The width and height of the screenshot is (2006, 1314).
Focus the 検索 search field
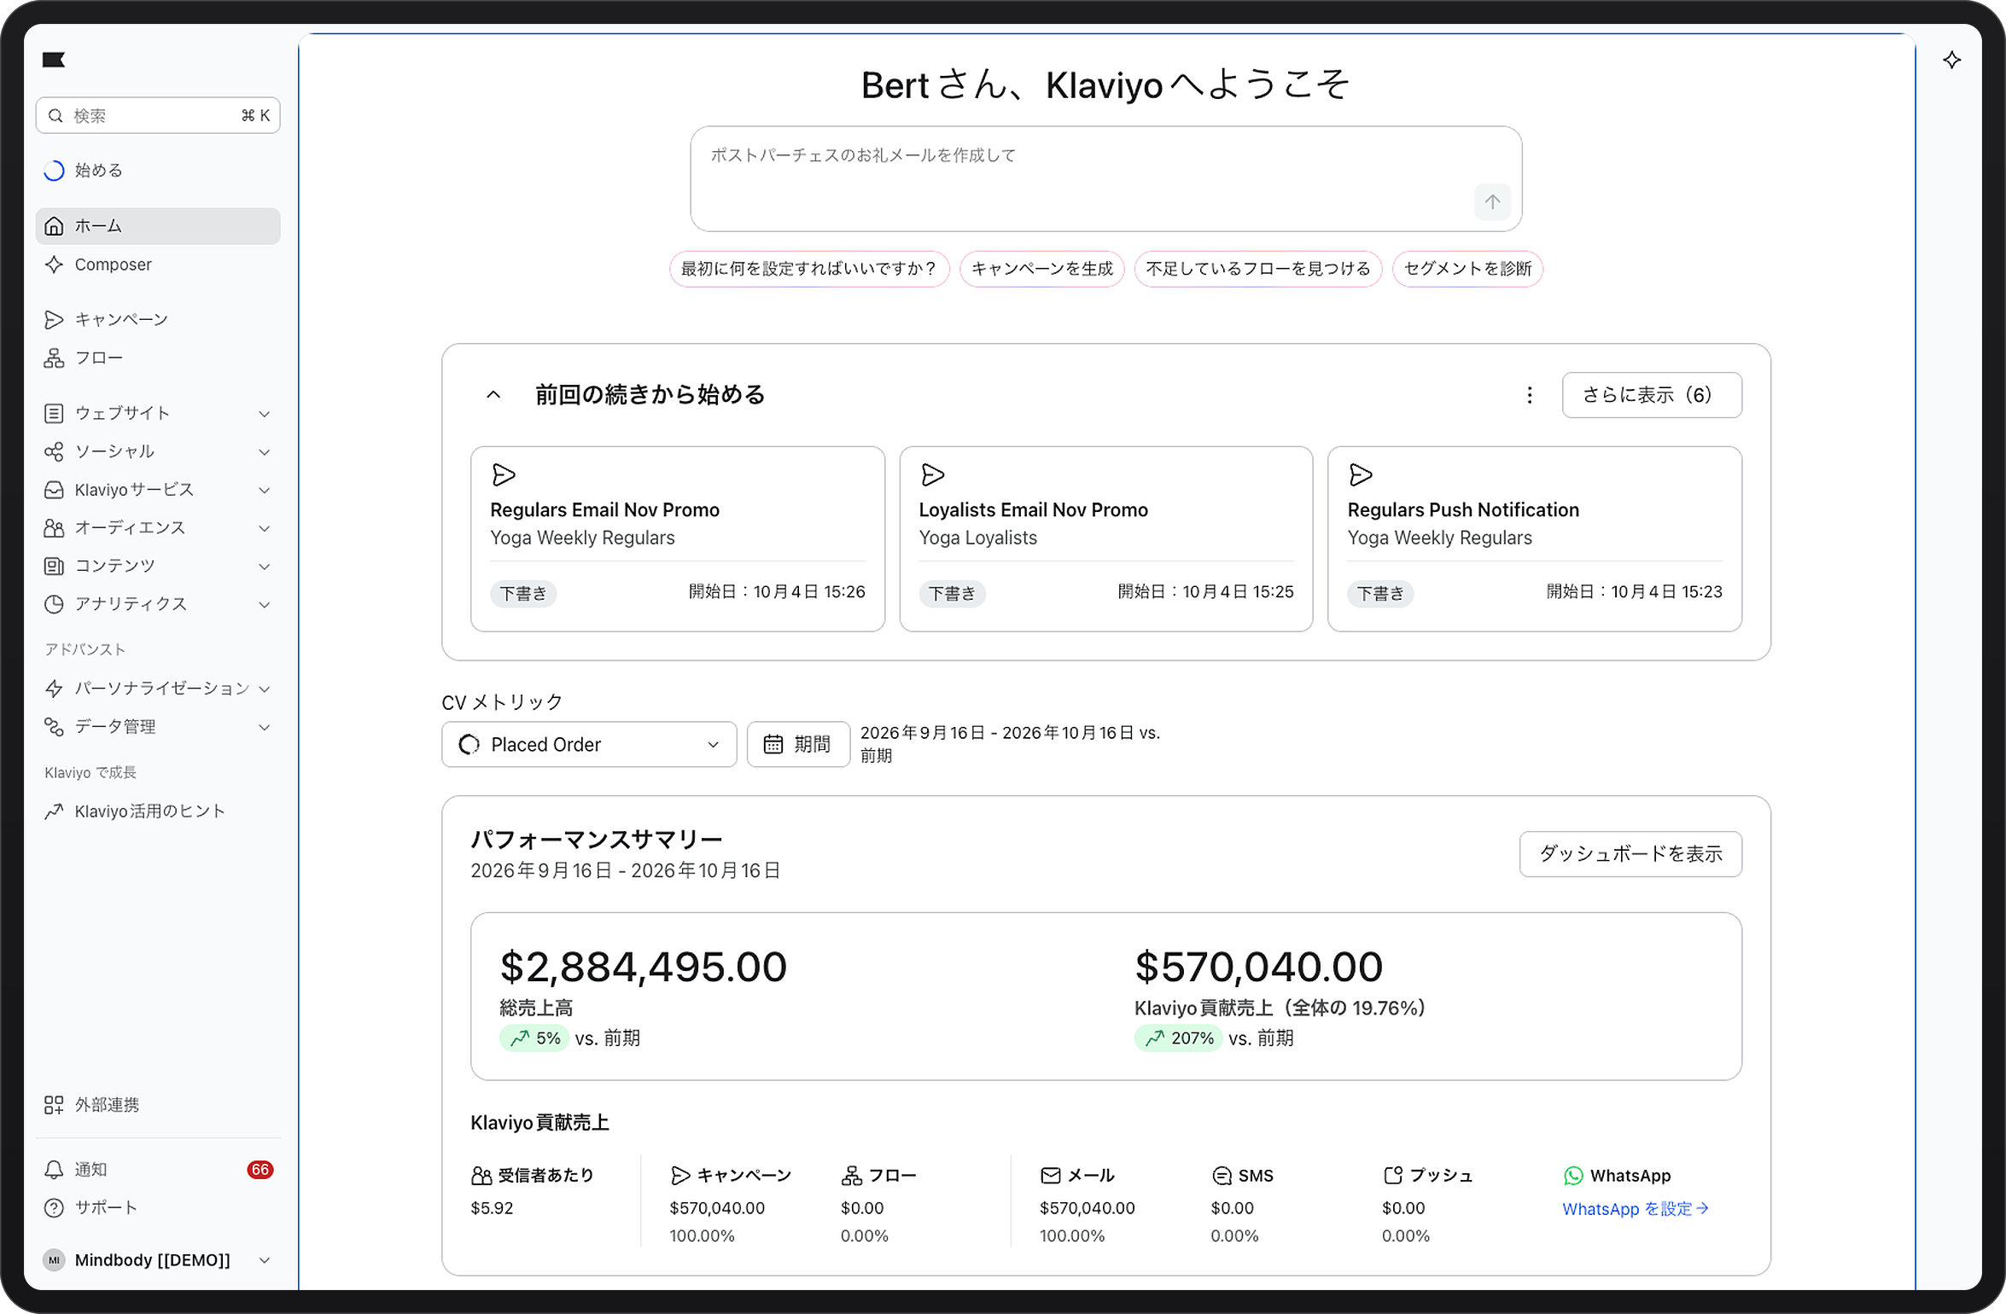[158, 115]
